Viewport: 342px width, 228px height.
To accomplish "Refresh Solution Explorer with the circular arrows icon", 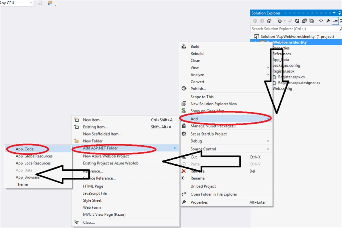I will (x=297, y=21).
